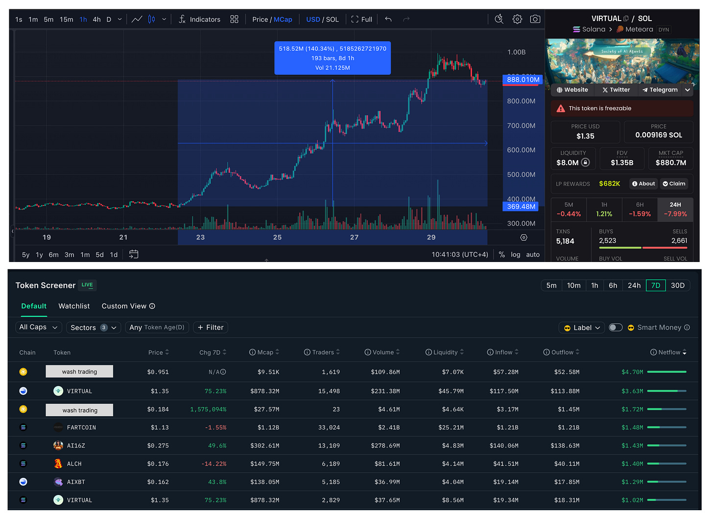Switch chart denomination to USD

click(313, 20)
